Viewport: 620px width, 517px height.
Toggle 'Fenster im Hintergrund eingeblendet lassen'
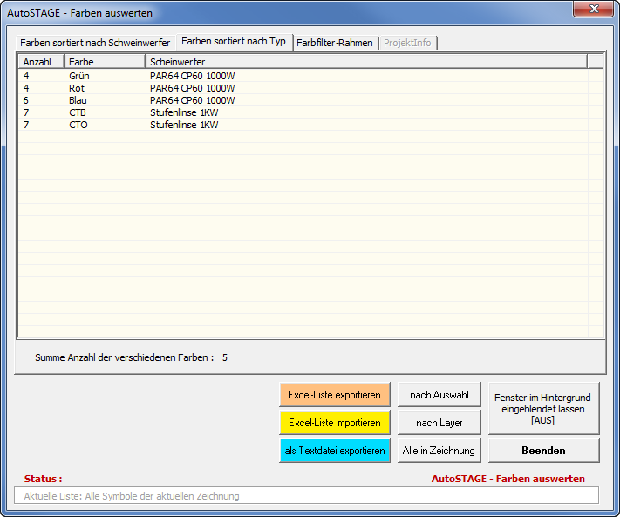click(x=543, y=408)
